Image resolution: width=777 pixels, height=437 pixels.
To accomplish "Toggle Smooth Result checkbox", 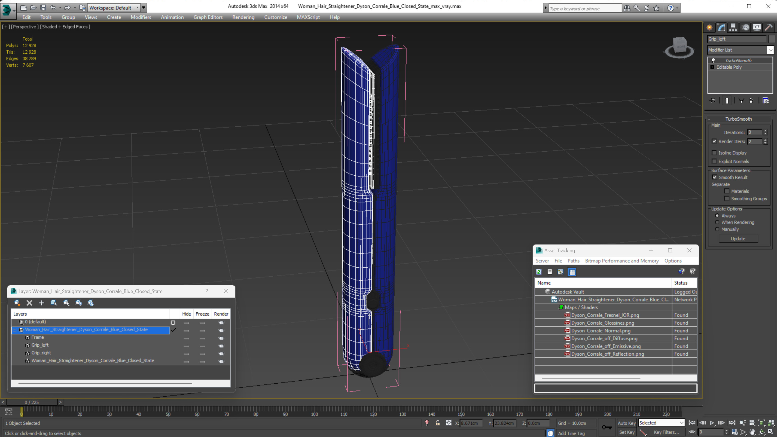I will [715, 177].
